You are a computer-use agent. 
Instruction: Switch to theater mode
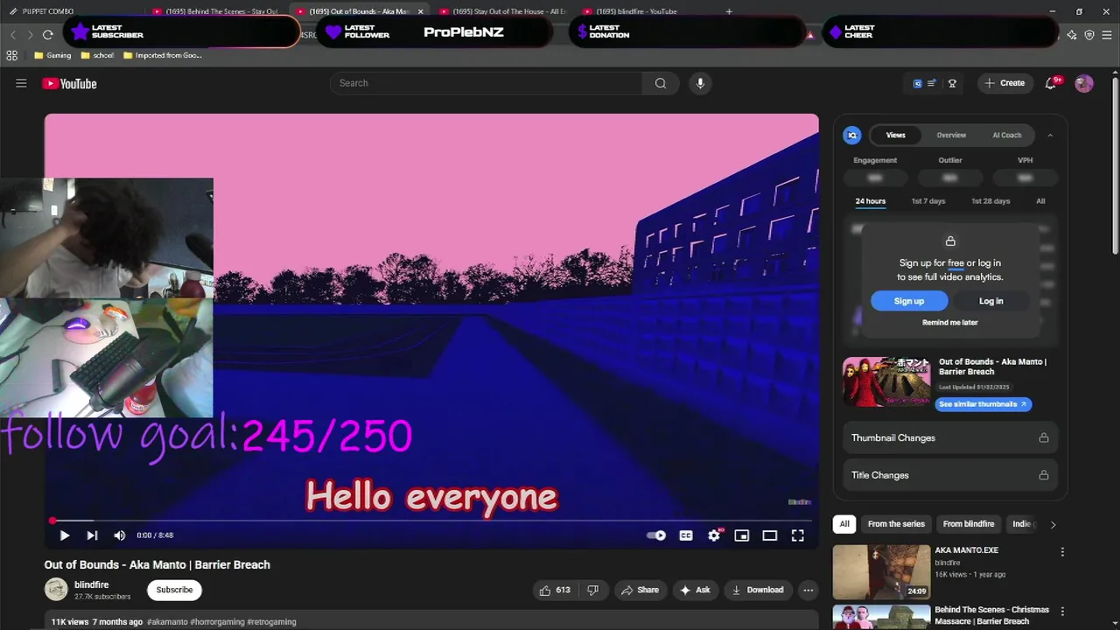tap(770, 535)
